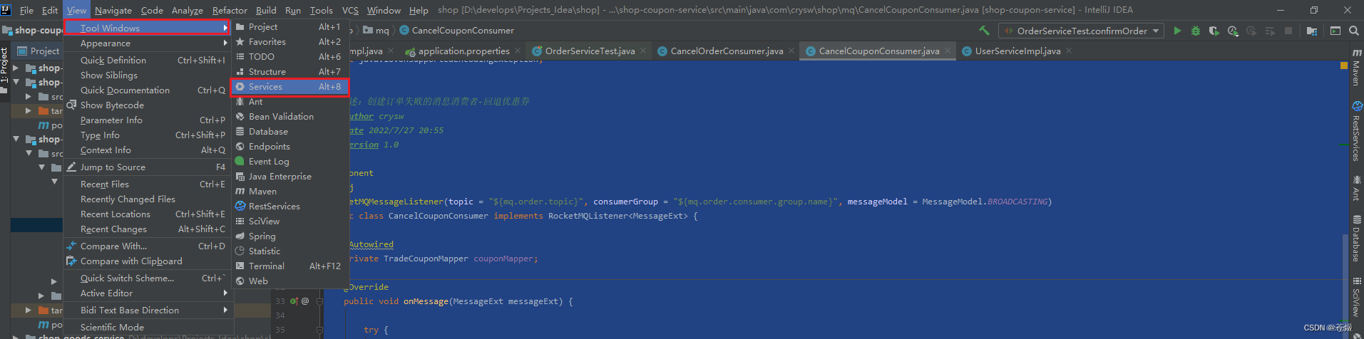Open Project Structure icon in toolbar

pyautogui.click(x=1312, y=31)
